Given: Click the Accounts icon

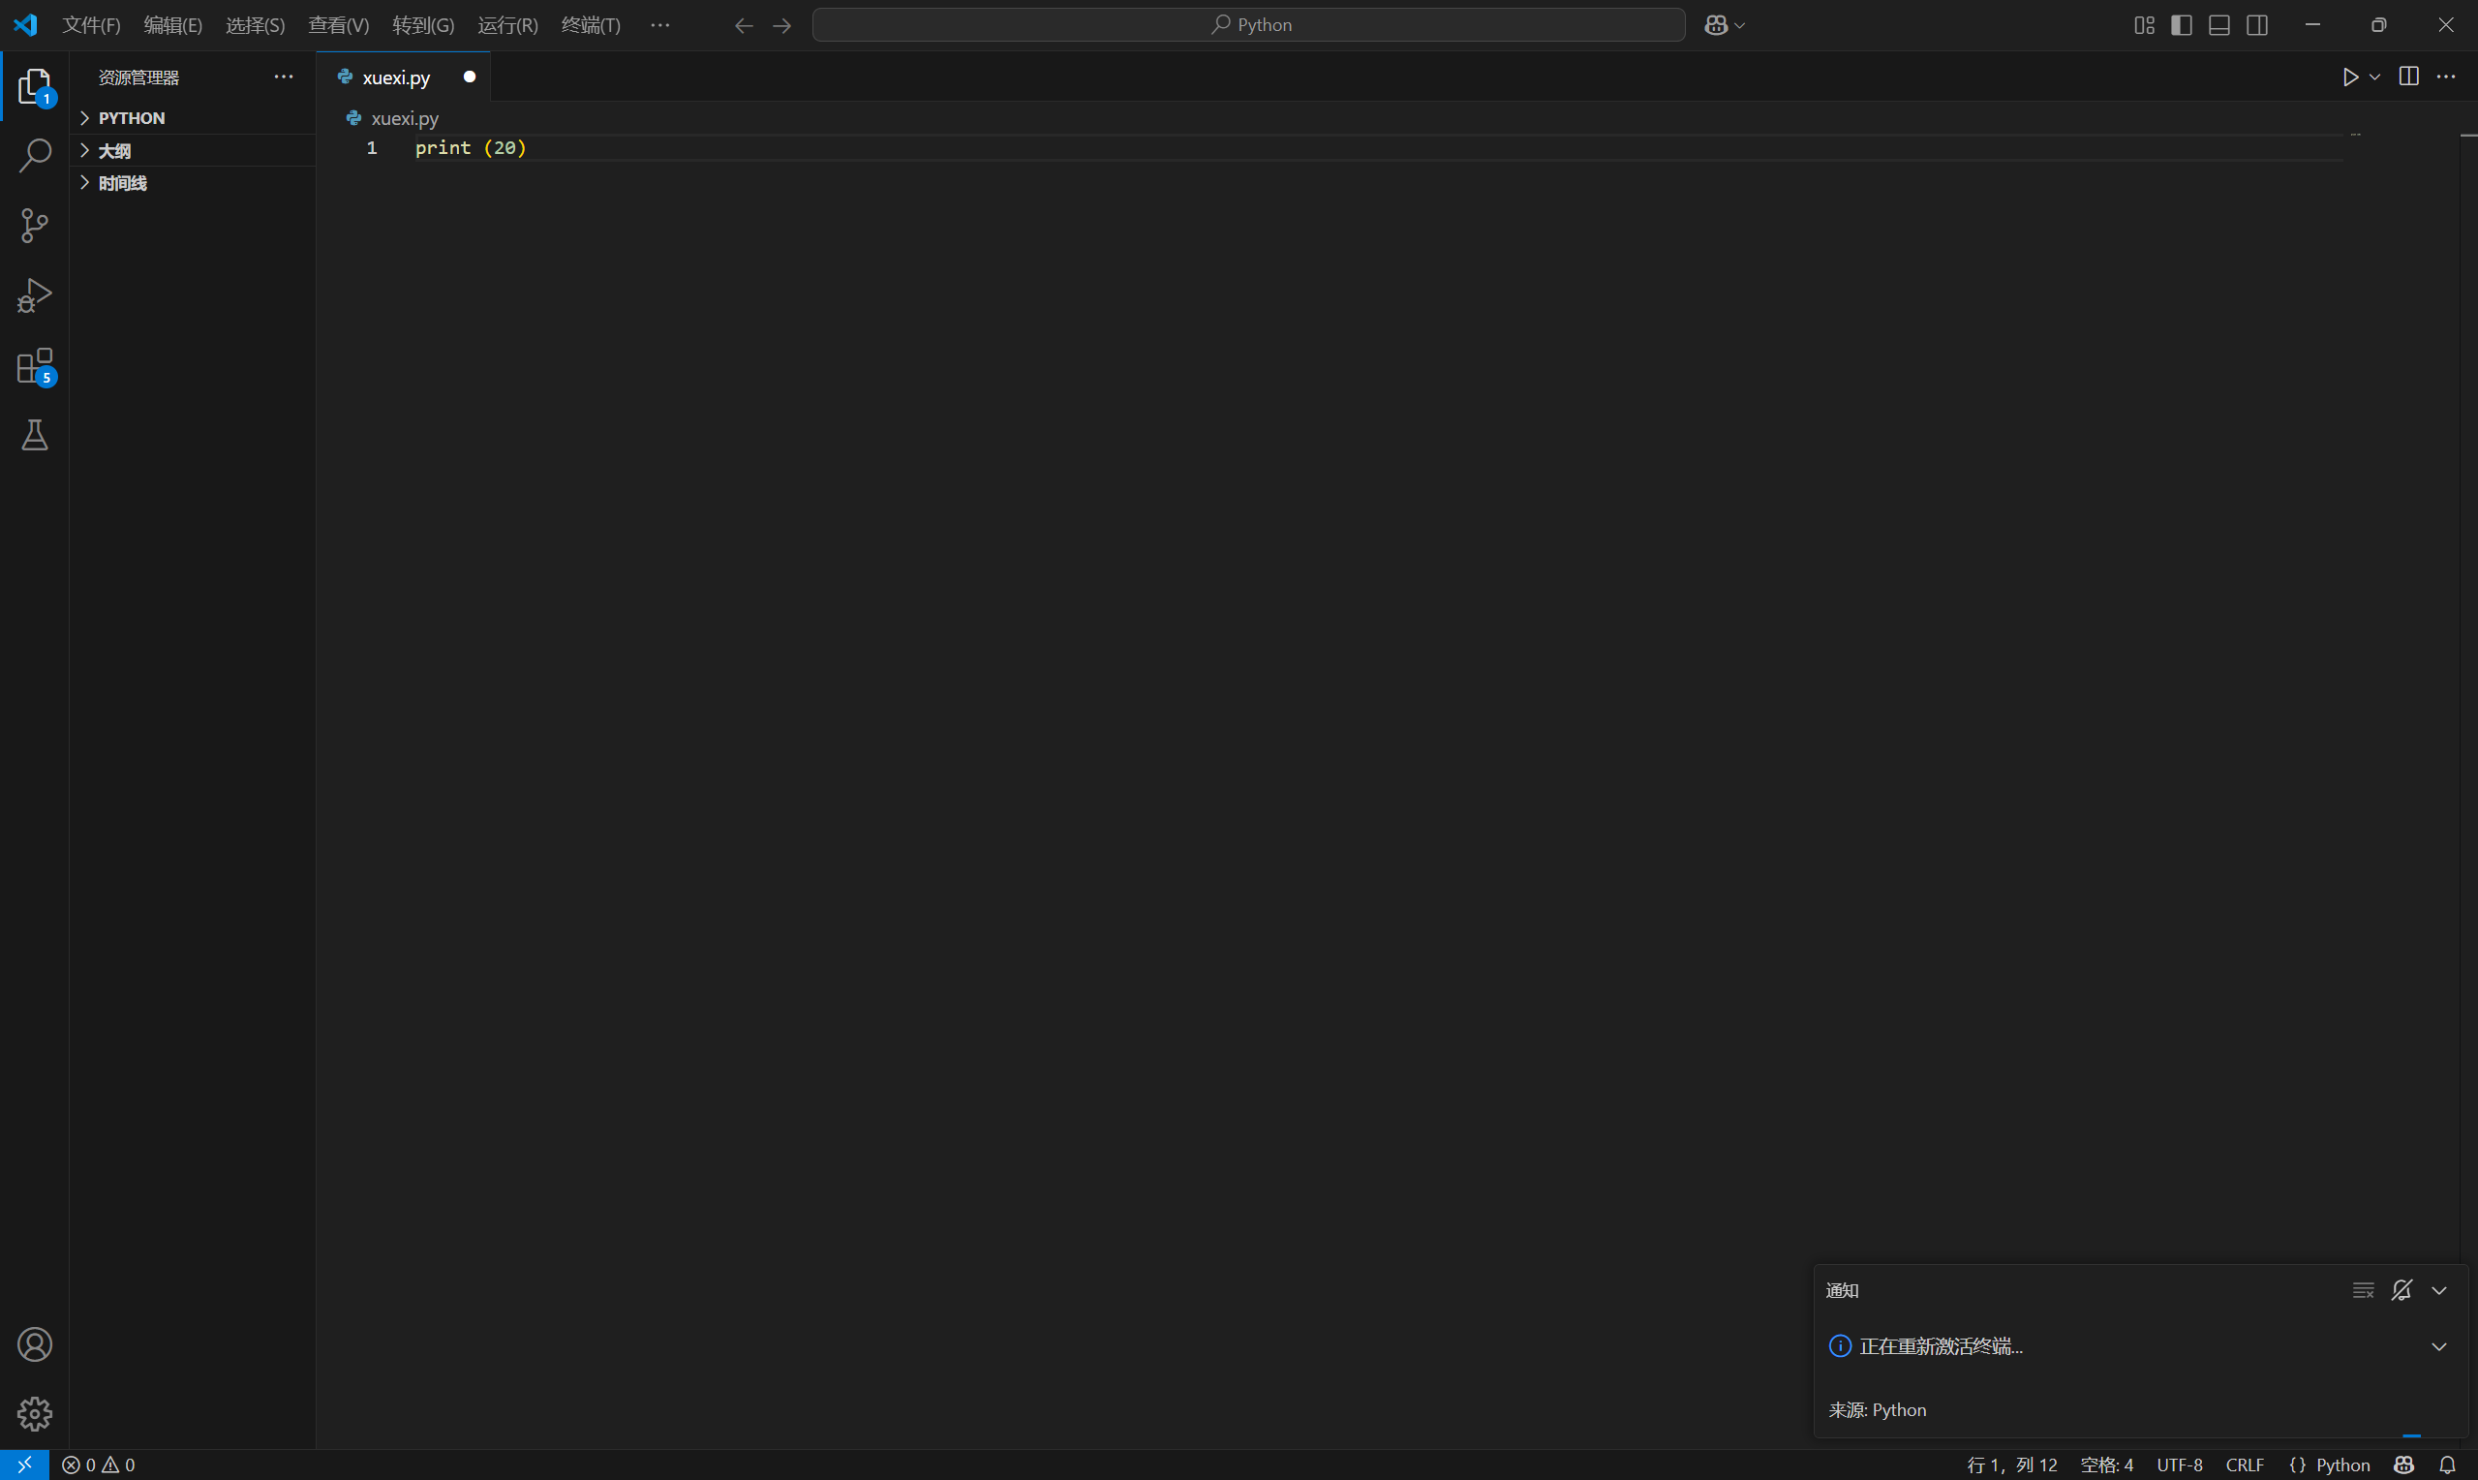Looking at the screenshot, I should [x=35, y=1344].
